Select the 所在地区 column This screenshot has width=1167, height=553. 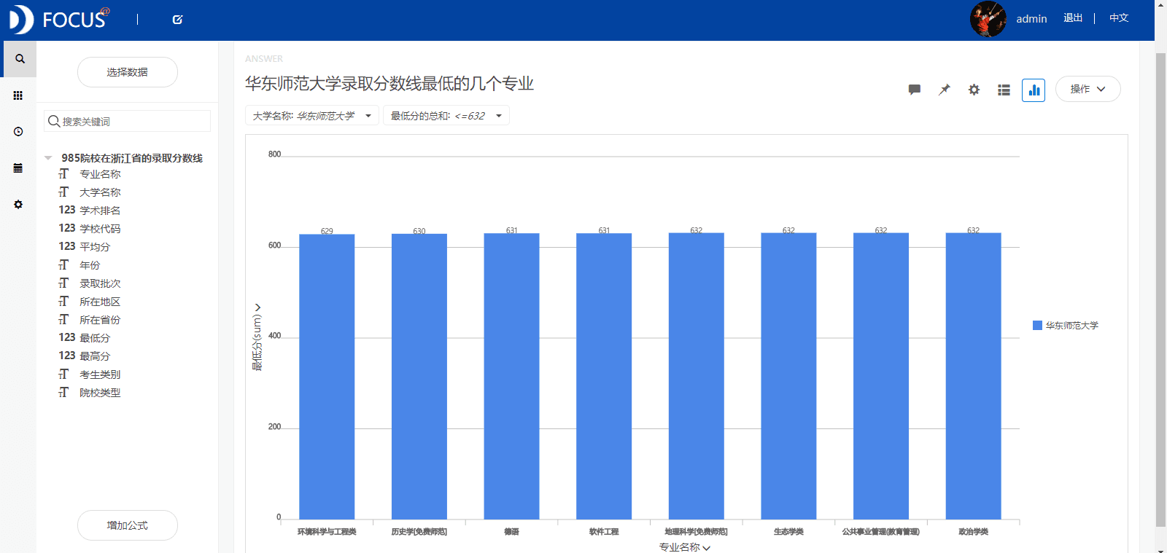100,302
